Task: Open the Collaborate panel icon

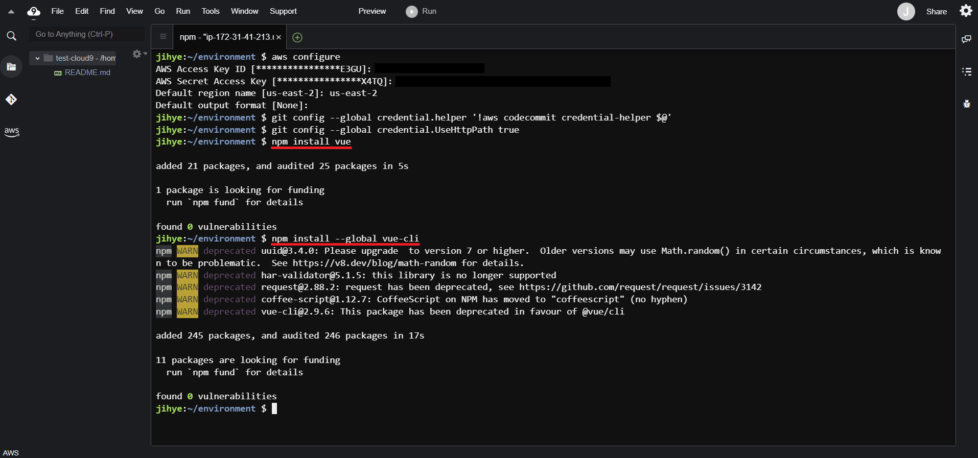Action: (966, 39)
